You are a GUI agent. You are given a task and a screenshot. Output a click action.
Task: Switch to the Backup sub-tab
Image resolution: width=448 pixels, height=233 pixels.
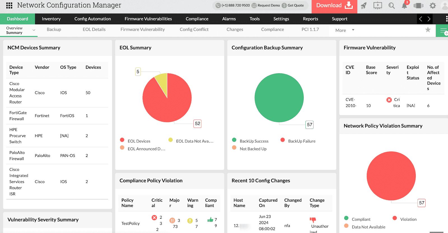(54, 29)
